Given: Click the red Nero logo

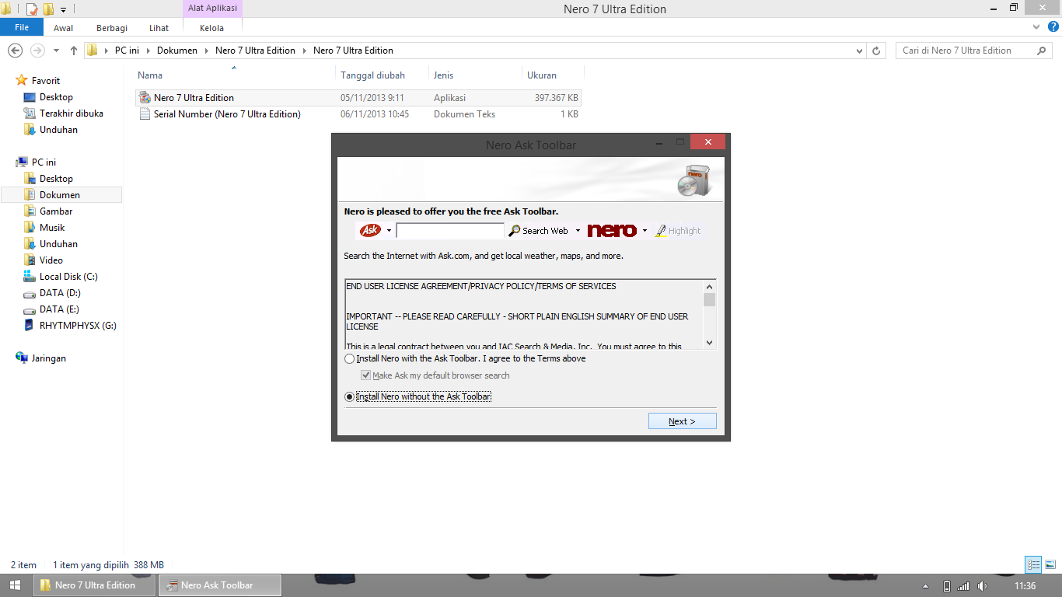Looking at the screenshot, I should pyautogui.click(x=612, y=231).
